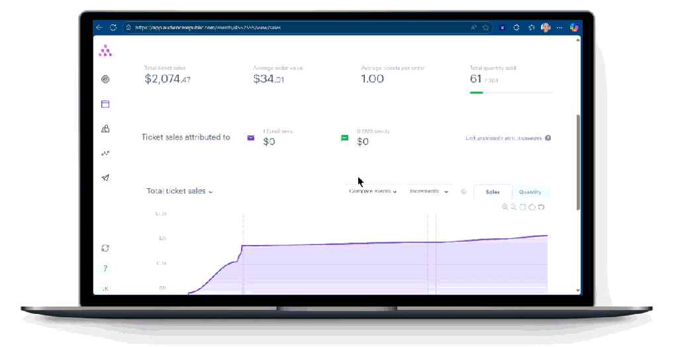Reset the chart zoom with the undo arrow
Viewport: 678px width, 347px height.
click(542, 207)
